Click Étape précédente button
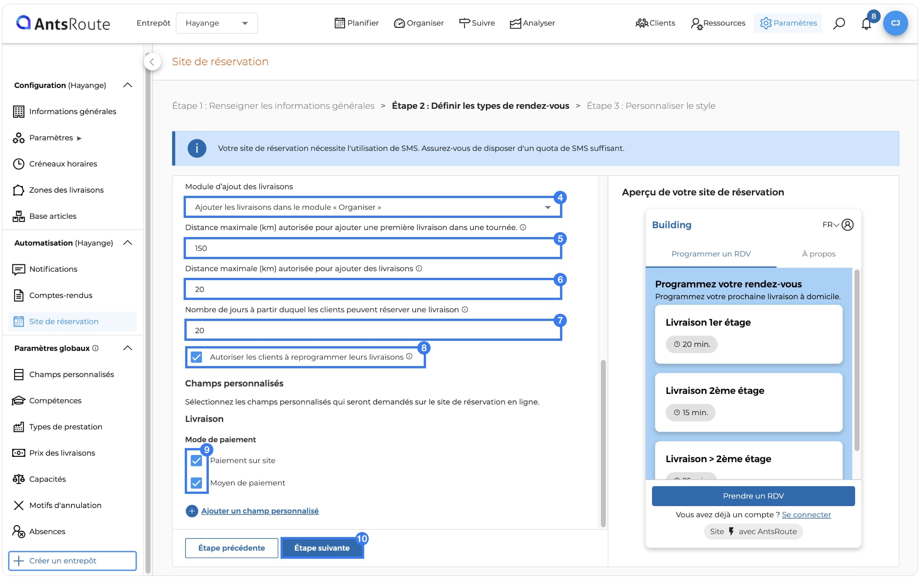The image size is (920, 579). 232,548
